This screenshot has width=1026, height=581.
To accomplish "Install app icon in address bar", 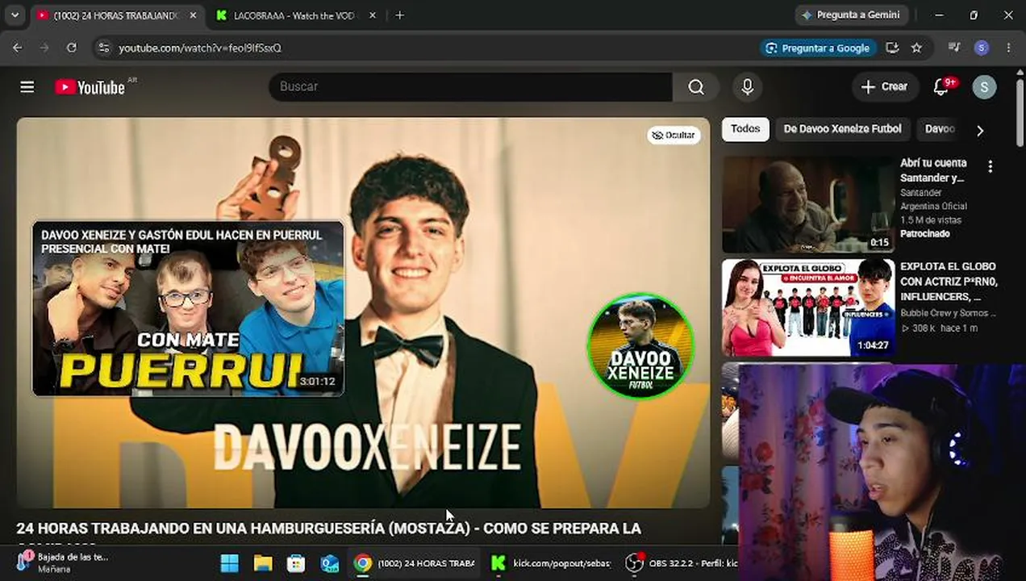I will click(892, 48).
